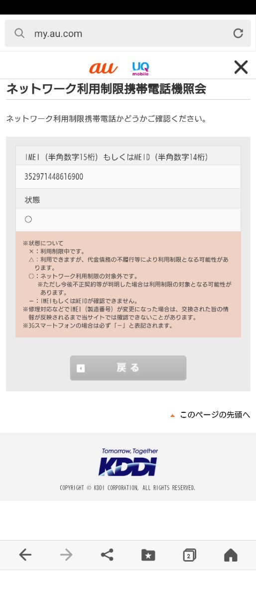This screenshot has width=256, height=599.
Task: Click the ○ status result symbol
Action: point(28,219)
